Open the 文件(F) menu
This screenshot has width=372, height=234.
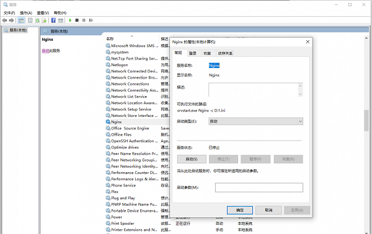point(9,13)
